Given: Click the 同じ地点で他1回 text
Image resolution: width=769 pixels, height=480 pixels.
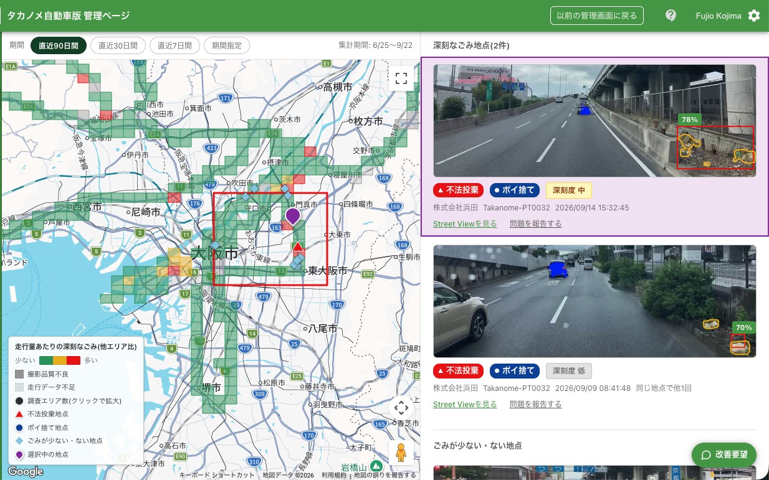Looking at the screenshot, I should pos(664,388).
